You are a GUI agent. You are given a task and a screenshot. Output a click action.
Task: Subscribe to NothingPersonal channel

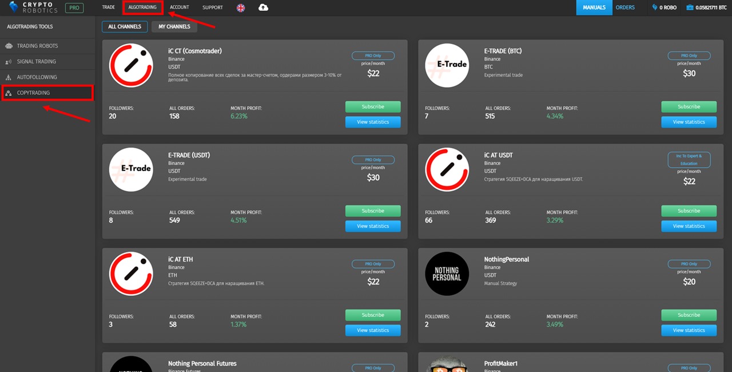(689, 315)
